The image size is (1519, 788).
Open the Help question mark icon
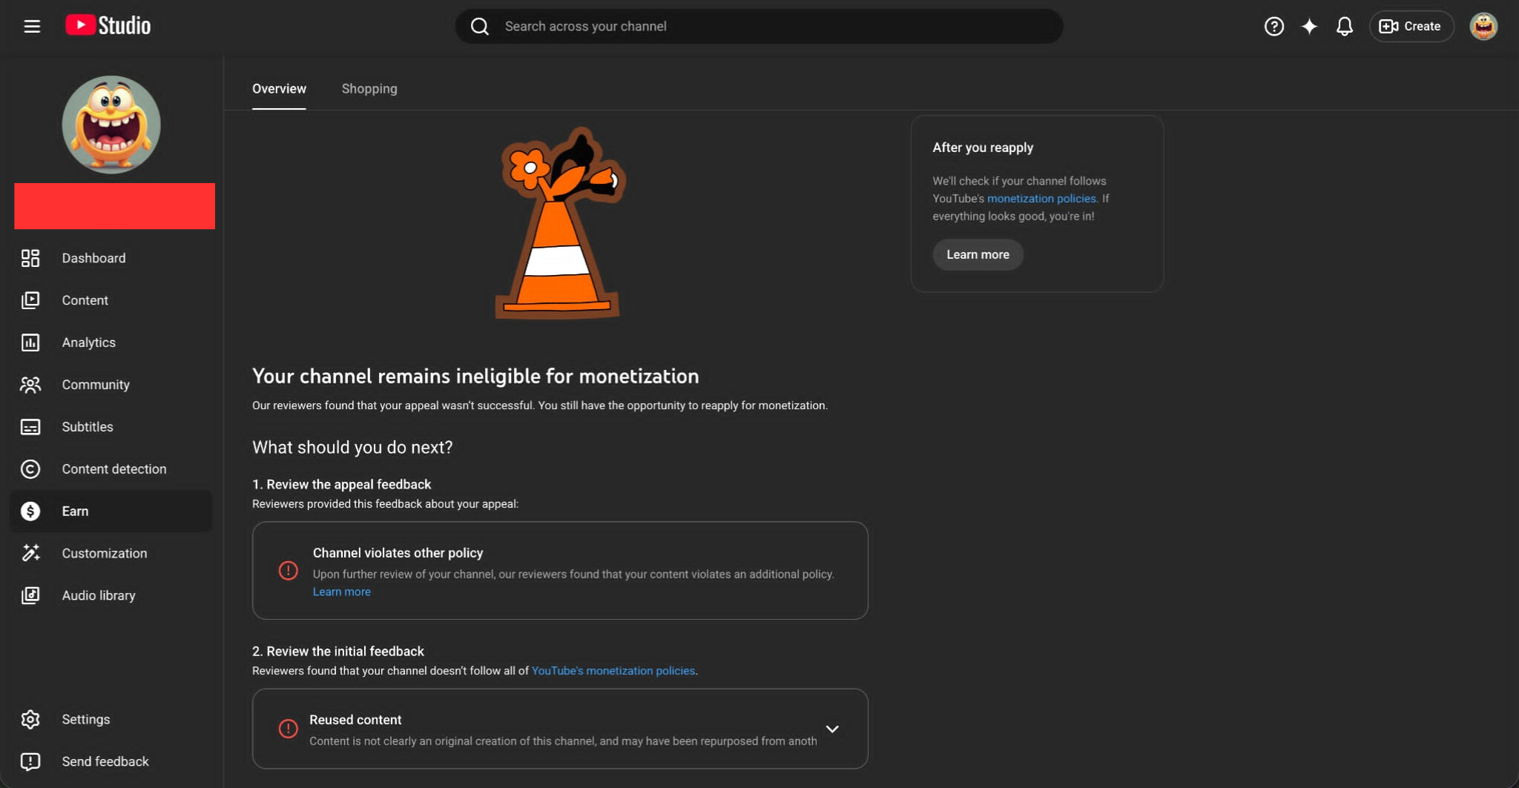pos(1273,27)
